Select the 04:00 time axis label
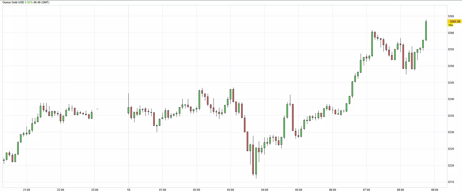The width and height of the screenshot is (462, 191). pyautogui.click(x=264, y=189)
